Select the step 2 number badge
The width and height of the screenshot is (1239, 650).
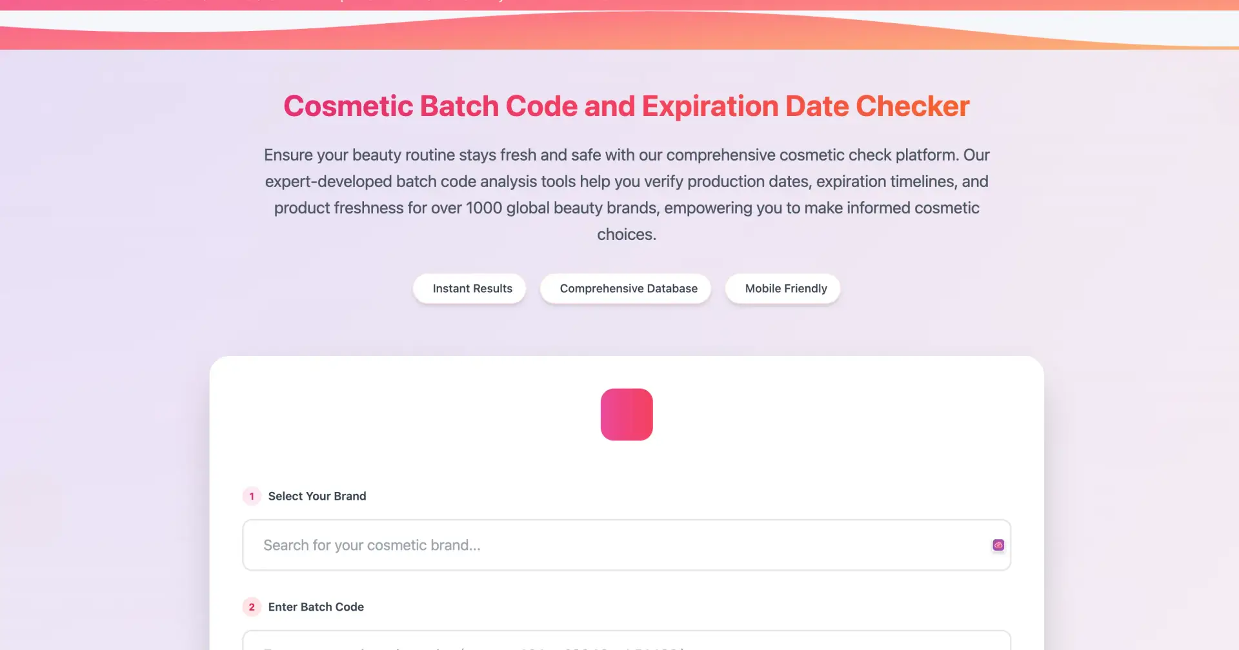[252, 607]
